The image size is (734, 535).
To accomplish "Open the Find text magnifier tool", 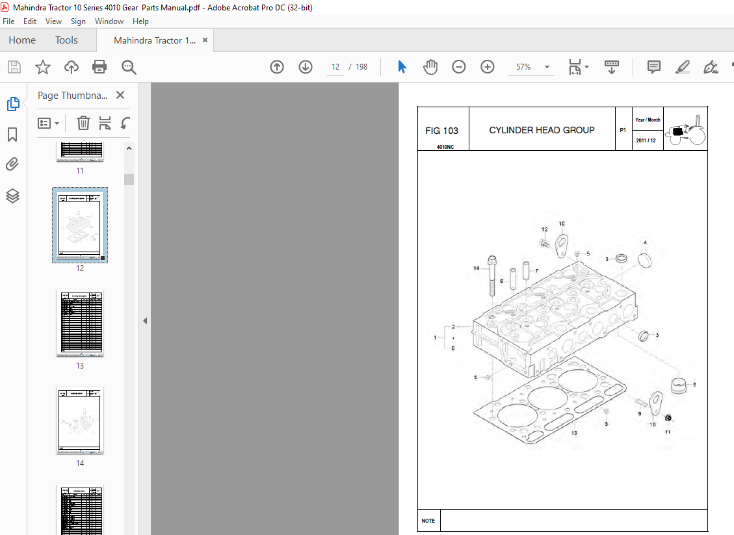I will point(129,67).
